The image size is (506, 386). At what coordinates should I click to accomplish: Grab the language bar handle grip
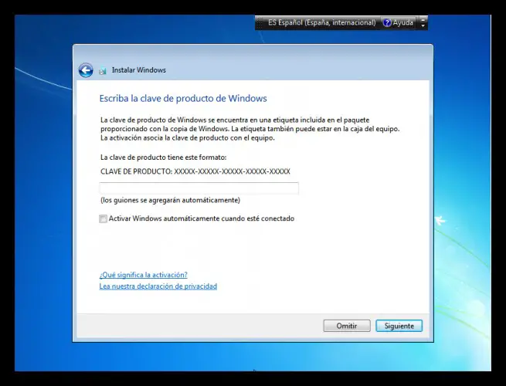(260, 22)
